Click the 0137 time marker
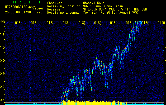Screen dimensions: 166x105 point(113,23)
